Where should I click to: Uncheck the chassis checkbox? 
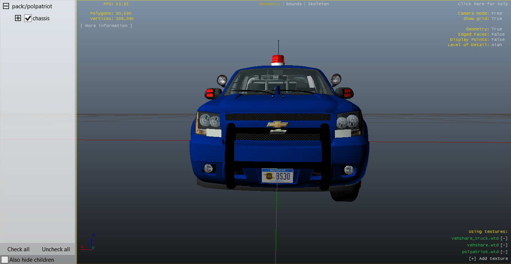[28, 18]
